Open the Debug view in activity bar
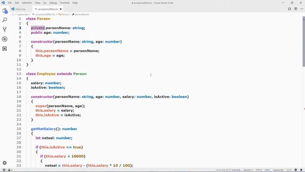The height and width of the screenshot is (172, 305). coord(5,39)
